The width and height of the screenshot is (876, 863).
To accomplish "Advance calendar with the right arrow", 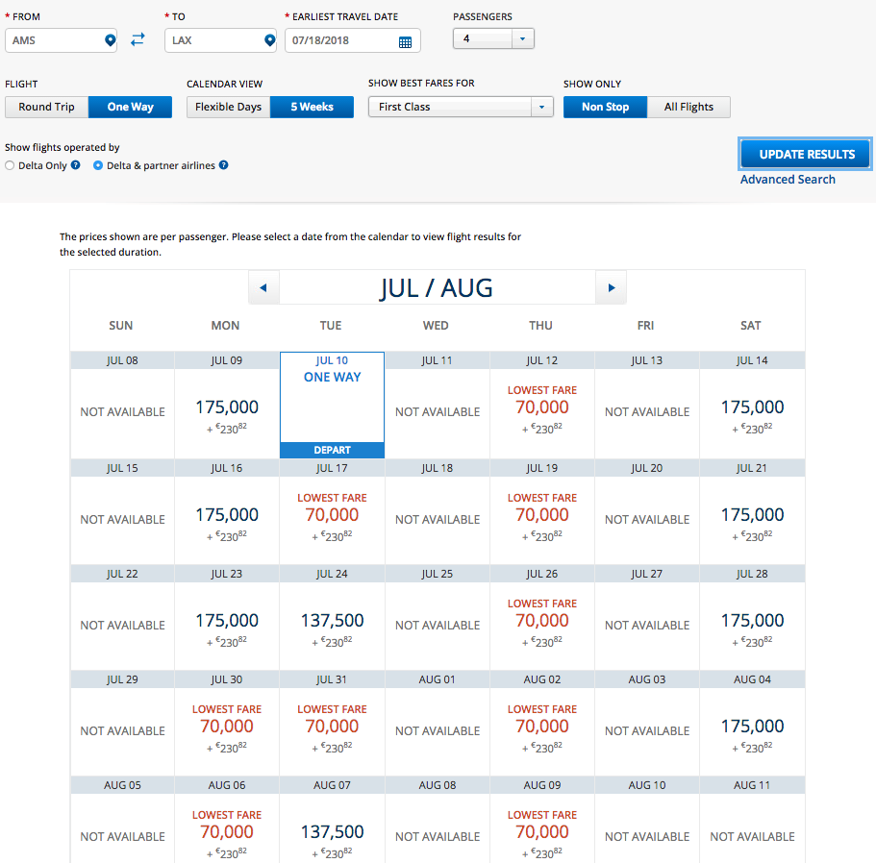I will point(611,287).
